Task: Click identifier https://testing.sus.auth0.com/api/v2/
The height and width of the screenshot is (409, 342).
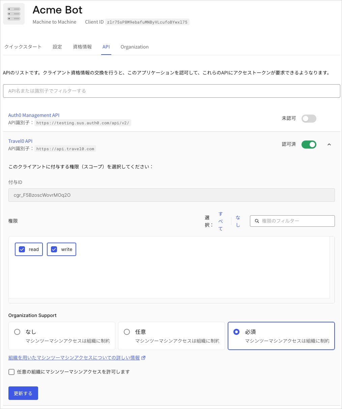Action: [83, 123]
